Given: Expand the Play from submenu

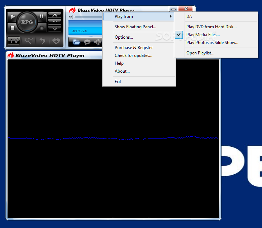Looking at the screenshot, I should [x=139, y=16].
